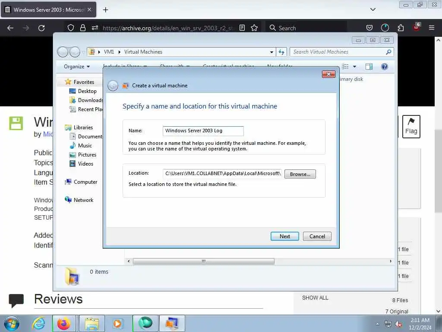Click Explorer address bar history dropdown arrow
The image size is (442, 332).
coord(272,52)
